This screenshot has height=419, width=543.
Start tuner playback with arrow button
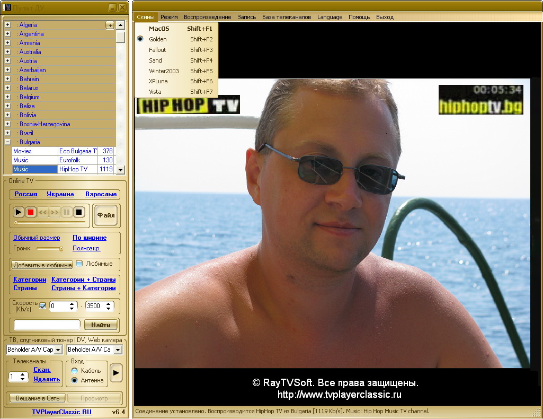coord(115,373)
